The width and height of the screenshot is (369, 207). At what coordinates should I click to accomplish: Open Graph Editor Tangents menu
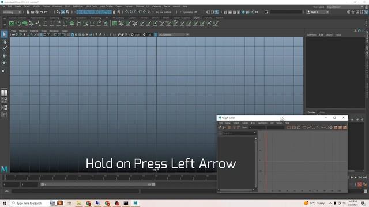[263, 123]
